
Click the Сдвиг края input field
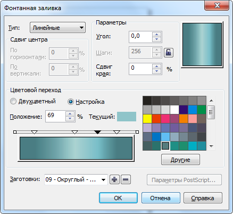tap(140, 69)
